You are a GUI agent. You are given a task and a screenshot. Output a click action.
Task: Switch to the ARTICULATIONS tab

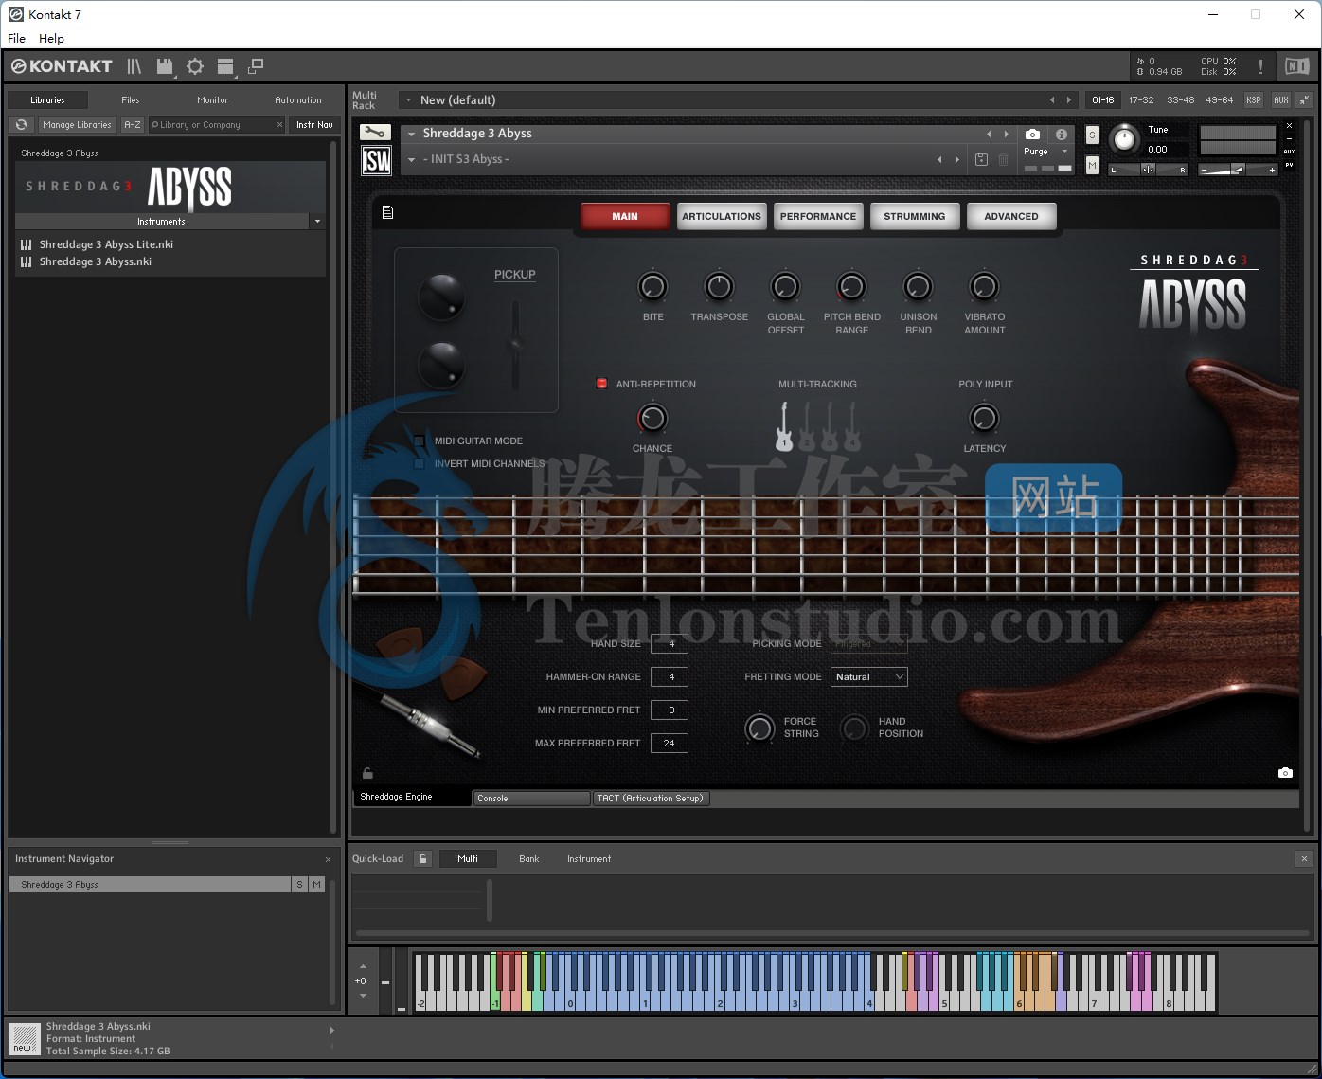[x=721, y=216]
